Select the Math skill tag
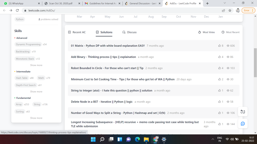This screenshot has height=144, width=257. 41,78
